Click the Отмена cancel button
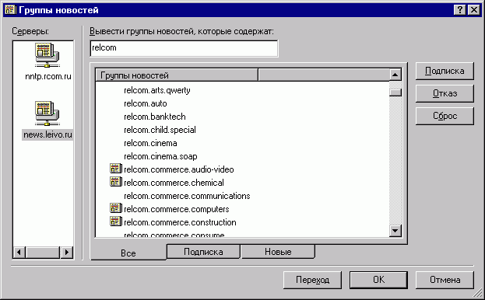485x300 pixels. pos(445,280)
